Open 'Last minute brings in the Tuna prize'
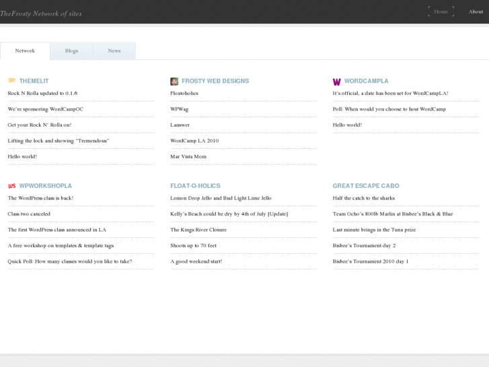The image size is (489, 367). click(x=374, y=230)
